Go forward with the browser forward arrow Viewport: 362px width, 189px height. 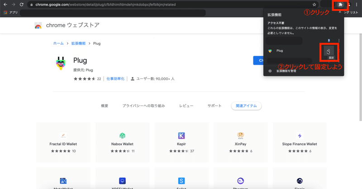(14, 5)
